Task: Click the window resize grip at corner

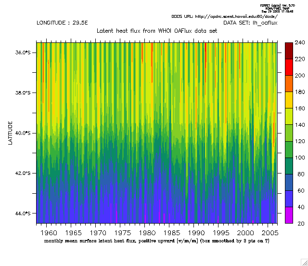Action: click(305, 263)
